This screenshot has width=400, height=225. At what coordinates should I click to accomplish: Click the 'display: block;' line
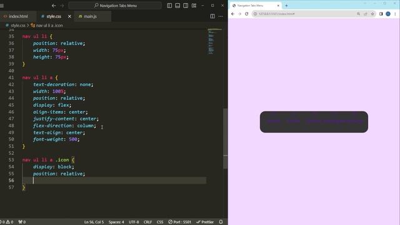click(x=53, y=167)
